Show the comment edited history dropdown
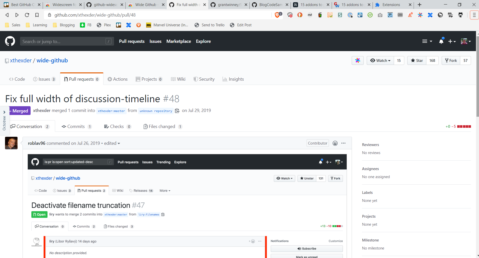This screenshot has height=258, width=479. (112, 143)
